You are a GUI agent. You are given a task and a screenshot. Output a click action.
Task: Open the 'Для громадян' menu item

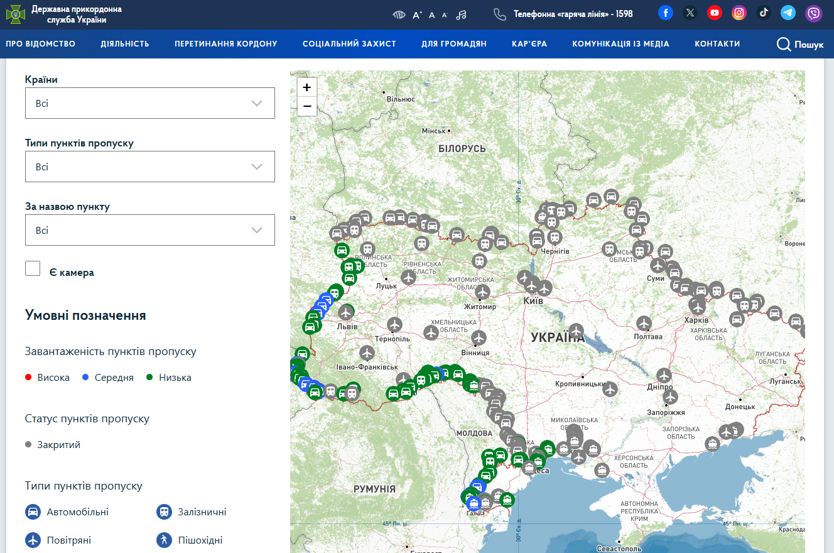[453, 44]
